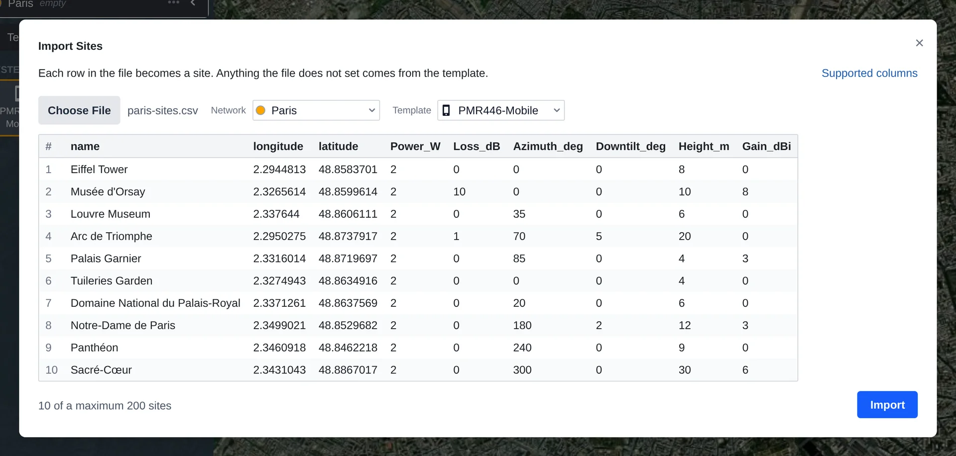Click longitude value 2.3499021
The width and height of the screenshot is (956, 456).
[x=279, y=325]
